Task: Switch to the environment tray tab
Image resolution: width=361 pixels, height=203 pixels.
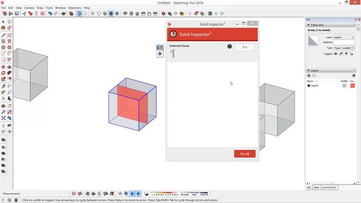Action: pyautogui.click(x=329, y=188)
